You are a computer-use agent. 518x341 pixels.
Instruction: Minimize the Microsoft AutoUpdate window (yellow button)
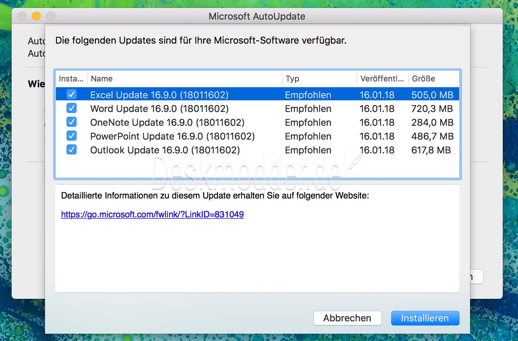36,16
